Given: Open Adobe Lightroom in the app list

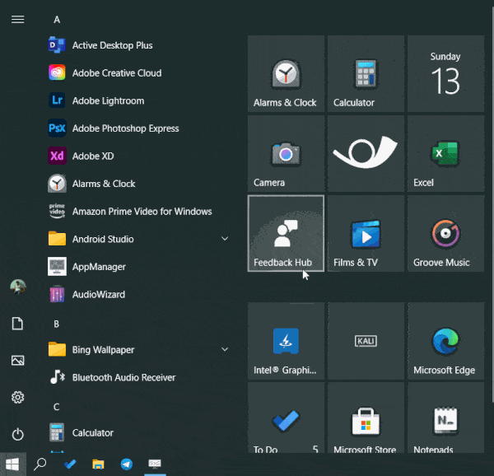Looking at the screenshot, I should [138, 100].
